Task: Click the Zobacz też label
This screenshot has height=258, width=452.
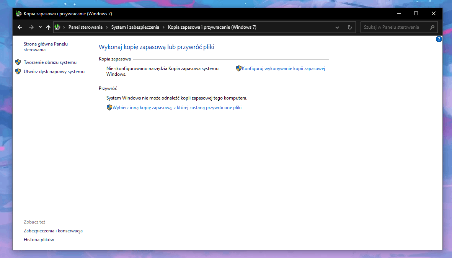Action: coord(34,222)
